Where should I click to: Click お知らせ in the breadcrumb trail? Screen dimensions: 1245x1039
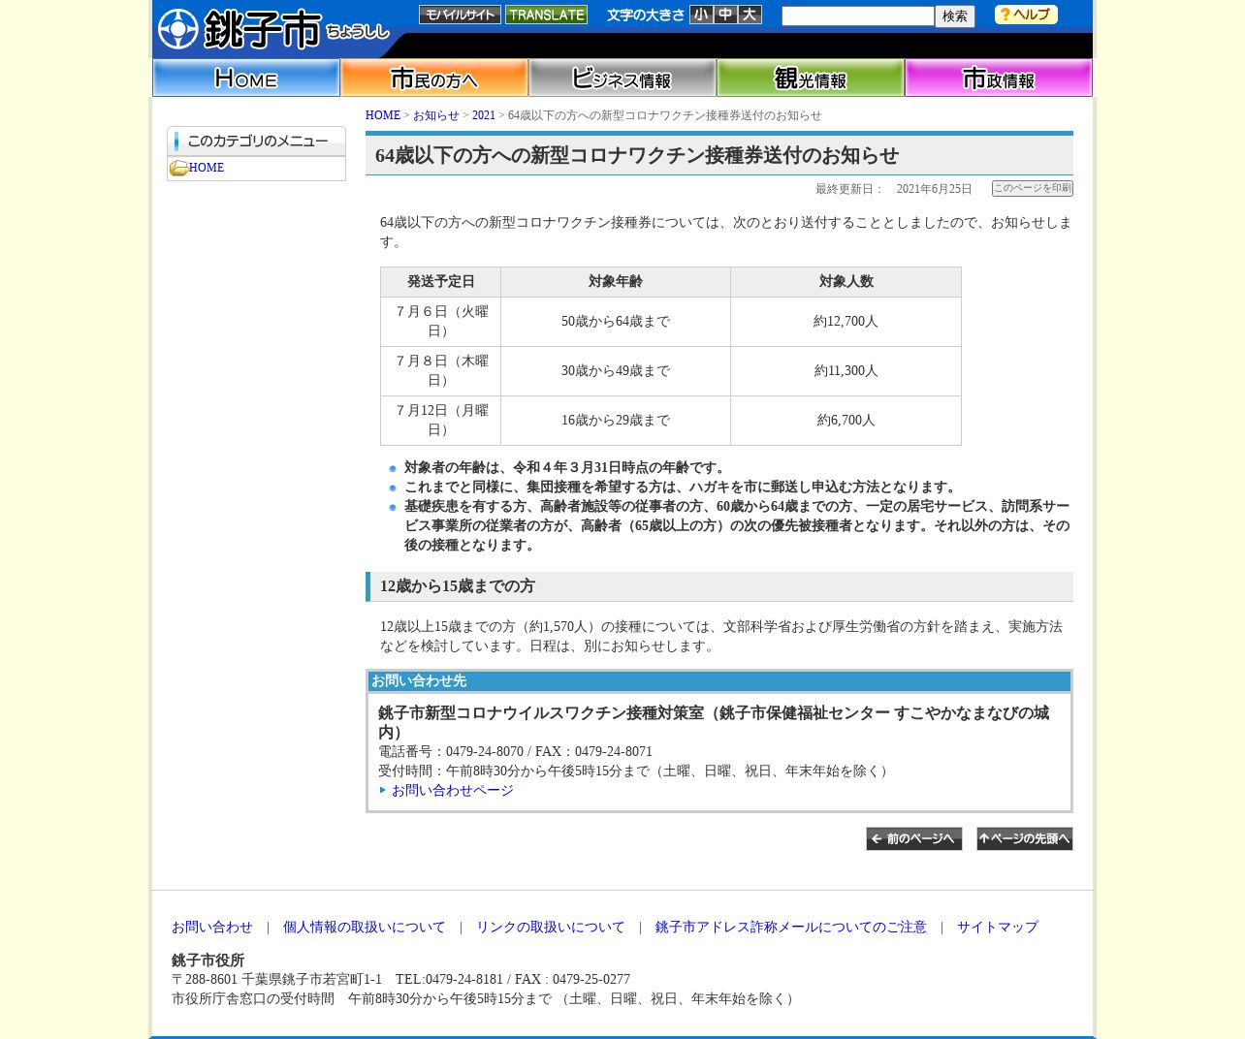click(436, 115)
